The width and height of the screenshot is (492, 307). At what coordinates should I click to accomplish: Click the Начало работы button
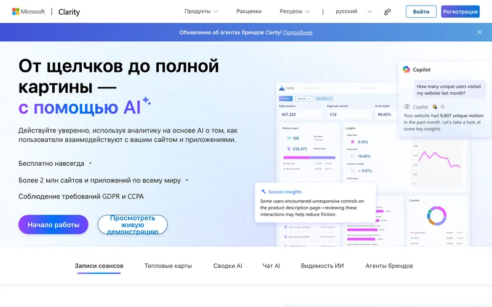pyautogui.click(x=54, y=225)
